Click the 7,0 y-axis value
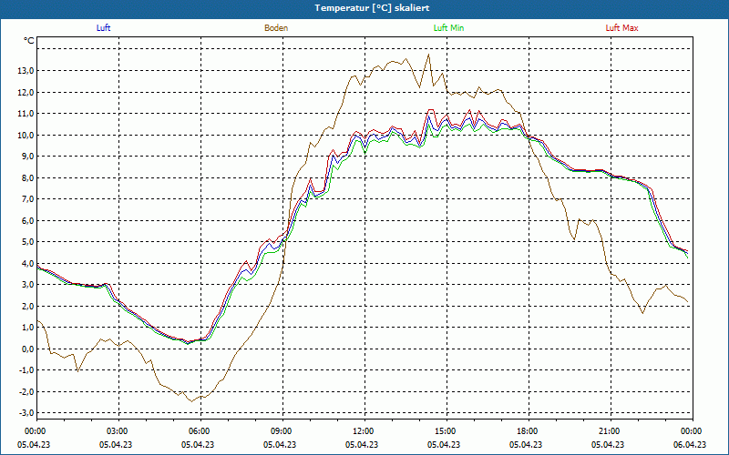This screenshot has width=729, height=455. pyautogui.click(x=28, y=199)
